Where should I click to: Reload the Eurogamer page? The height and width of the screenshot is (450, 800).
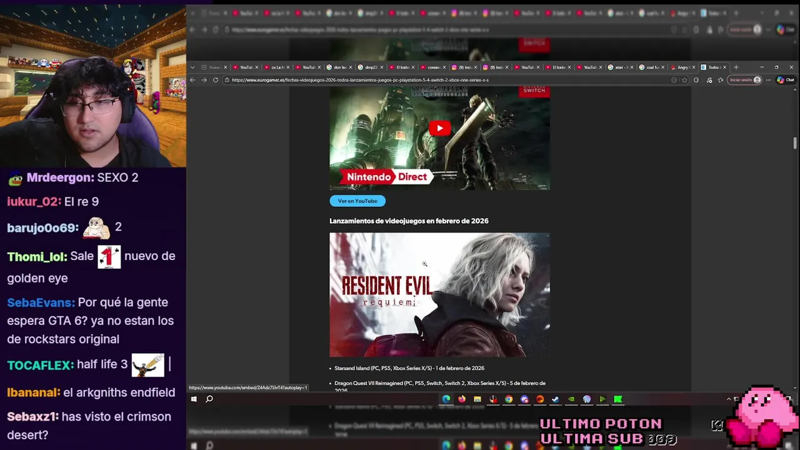(216, 80)
